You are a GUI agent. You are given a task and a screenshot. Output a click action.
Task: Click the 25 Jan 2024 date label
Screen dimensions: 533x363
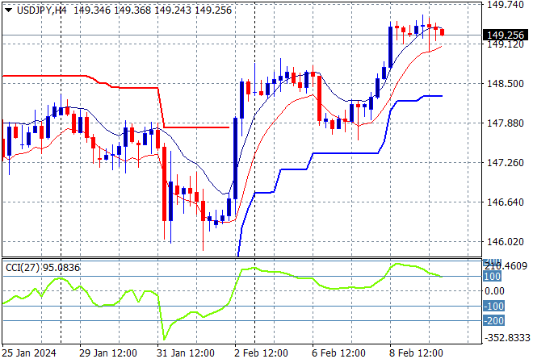click(x=29, y=353)
